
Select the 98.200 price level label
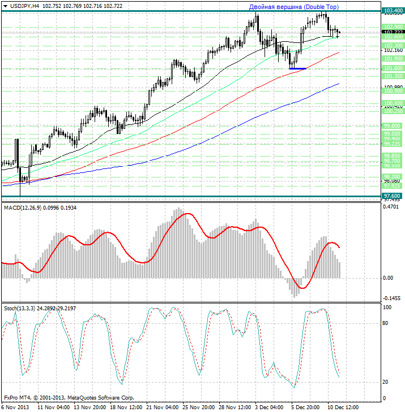click(391, 176)
